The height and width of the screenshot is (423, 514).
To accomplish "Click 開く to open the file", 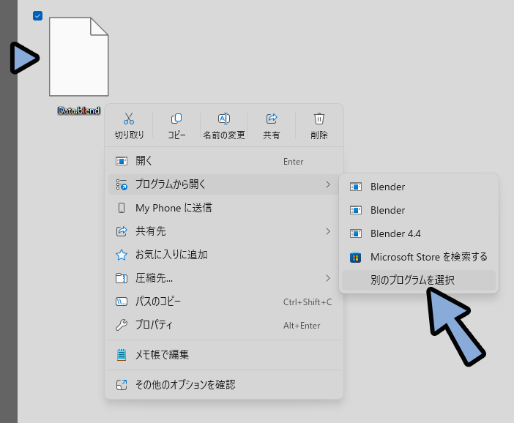I will pyautogui.click(x=144, y=161).
